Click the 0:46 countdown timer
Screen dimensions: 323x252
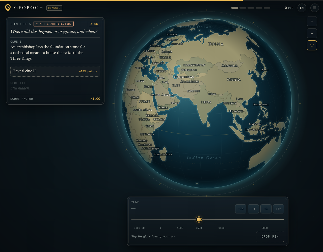(x=94, y=24)
